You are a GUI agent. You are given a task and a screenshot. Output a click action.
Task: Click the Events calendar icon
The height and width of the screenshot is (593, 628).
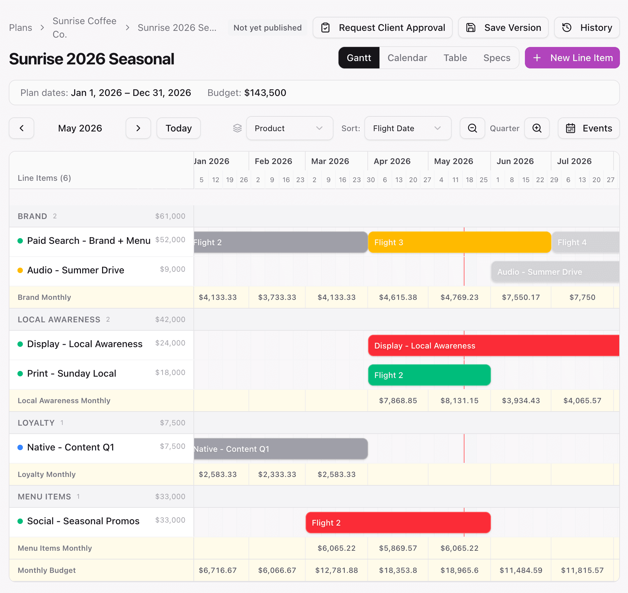click(571, 128)
